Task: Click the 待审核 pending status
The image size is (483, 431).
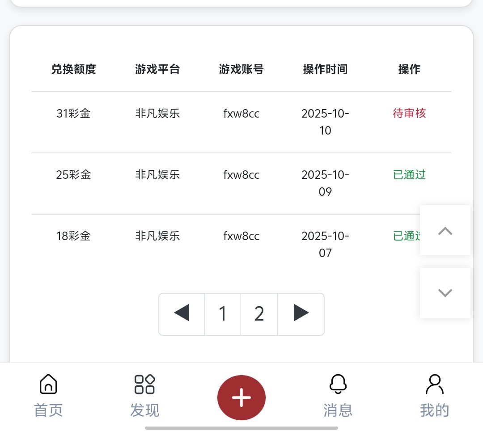Action: 409,114
